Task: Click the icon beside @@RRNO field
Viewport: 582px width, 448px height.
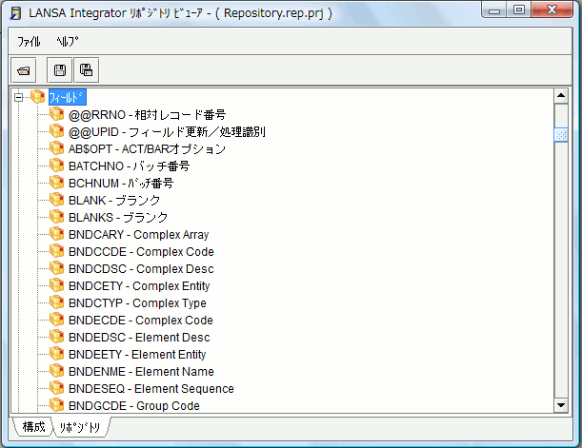Action: click(x=56, y=114)
